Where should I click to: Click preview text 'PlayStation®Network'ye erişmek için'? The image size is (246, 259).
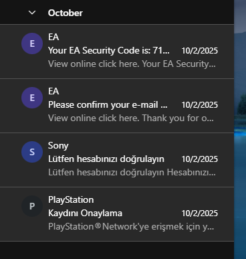click(x=125, y=227)
